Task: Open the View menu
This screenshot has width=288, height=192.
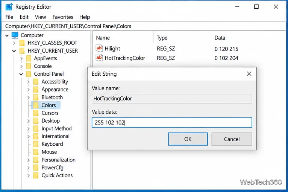Action: pyautogui.click(x=40, y=17)
